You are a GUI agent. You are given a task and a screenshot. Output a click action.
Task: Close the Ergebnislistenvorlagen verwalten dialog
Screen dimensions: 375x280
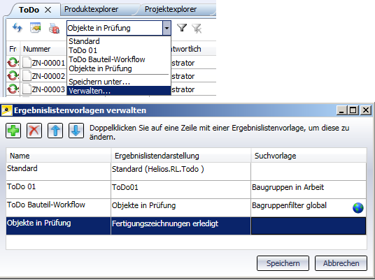click(366, 110)
